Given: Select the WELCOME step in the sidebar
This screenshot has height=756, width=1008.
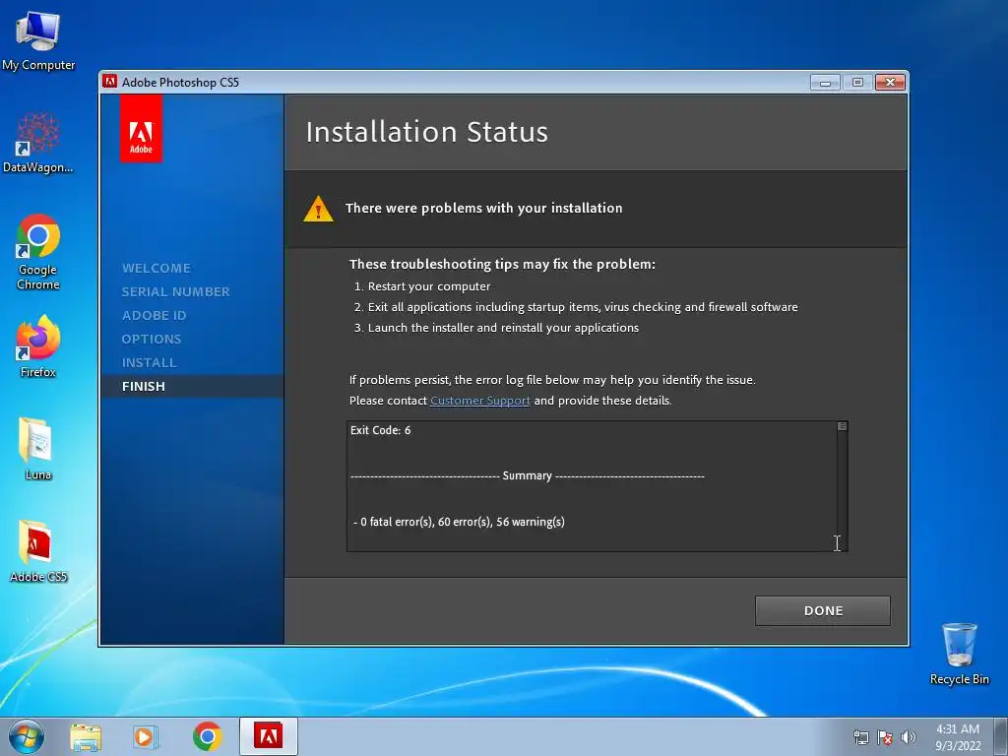Looking at the screenshot, I should (157, 268).
